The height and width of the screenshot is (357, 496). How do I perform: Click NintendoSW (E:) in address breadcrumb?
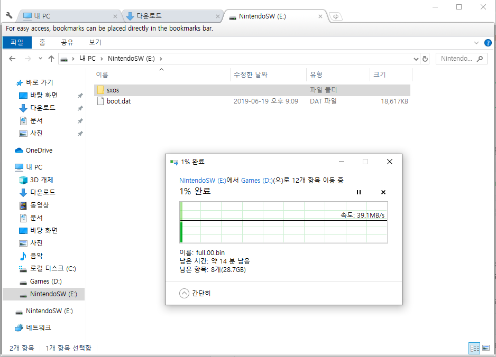point(131,59)
